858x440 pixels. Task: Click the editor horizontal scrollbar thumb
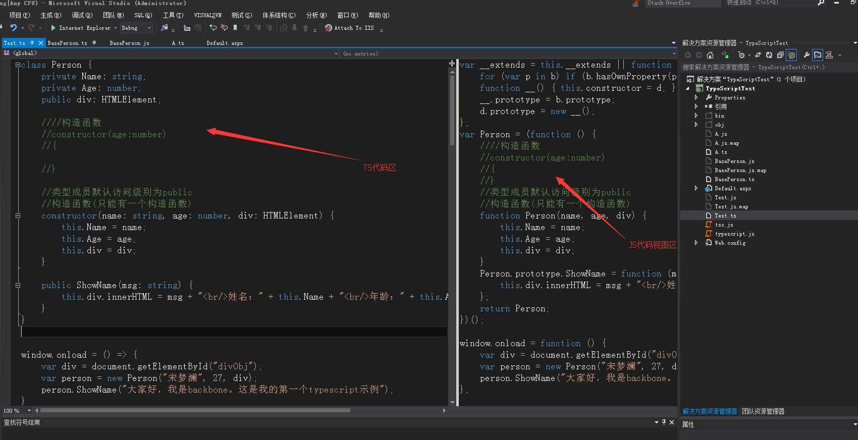(x=195, y=411)
